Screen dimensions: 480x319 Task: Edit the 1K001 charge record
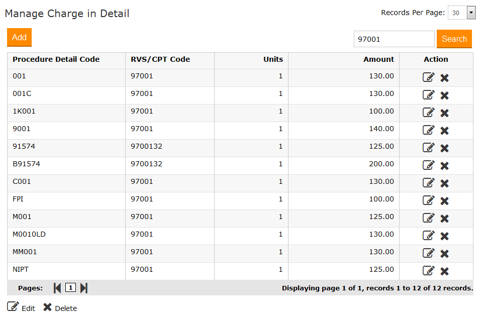point(428,113)
